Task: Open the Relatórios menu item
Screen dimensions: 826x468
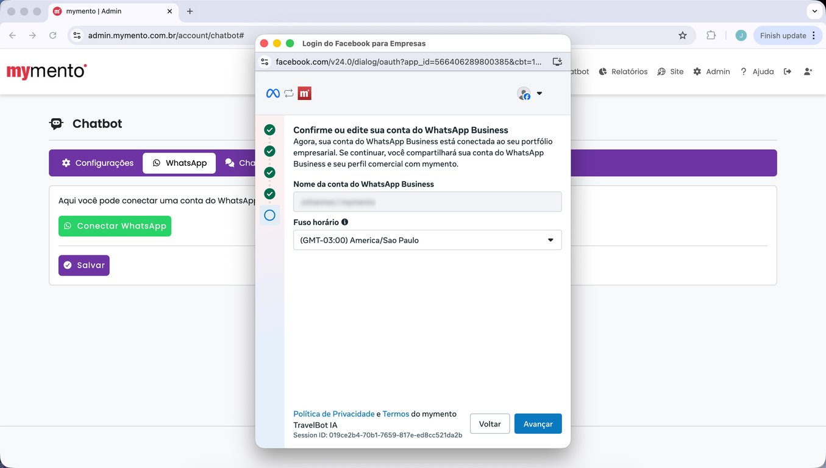Action: point(623,72)
